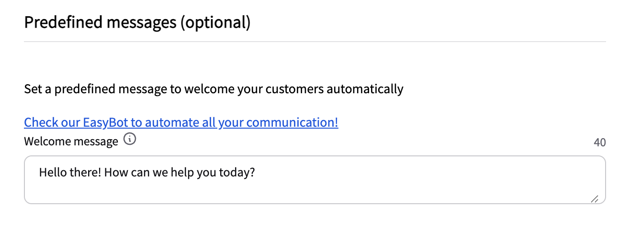Click the textarea resize handle corner
Image resolution: width=630 pixels, height=241 pixels.
click(595, 199)
